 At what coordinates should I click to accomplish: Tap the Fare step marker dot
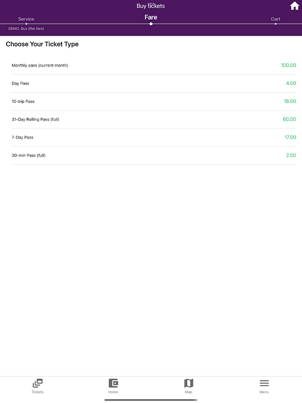point(151,24)
